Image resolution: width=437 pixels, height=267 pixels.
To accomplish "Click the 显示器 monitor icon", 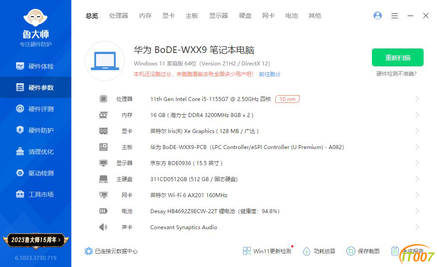I will [103, 163].
